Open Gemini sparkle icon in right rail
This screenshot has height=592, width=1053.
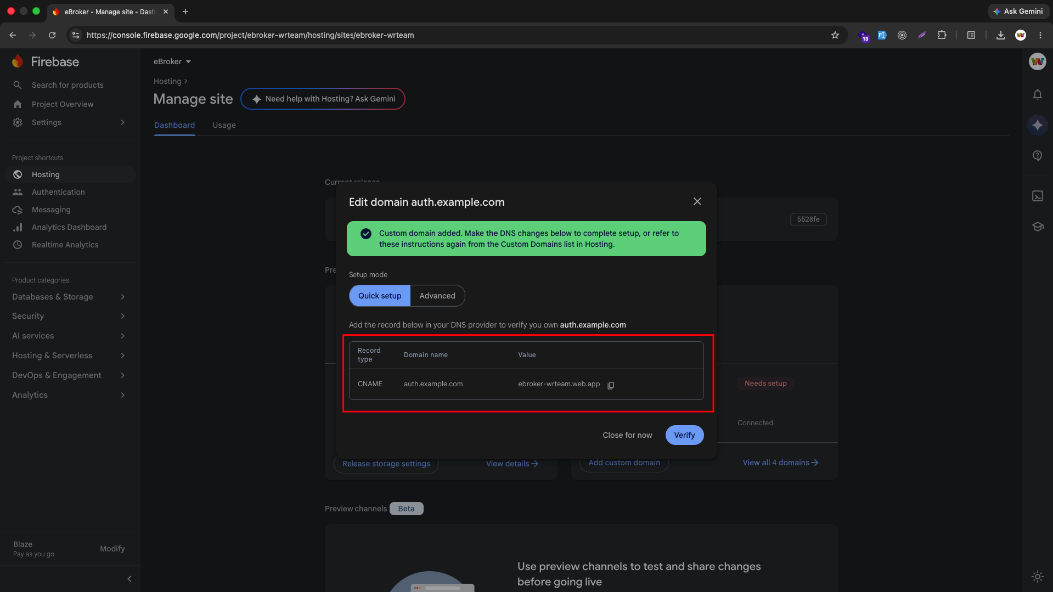coord(1037,125)
